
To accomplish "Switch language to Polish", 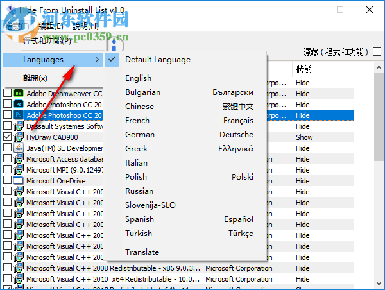I will pos(185,177).
